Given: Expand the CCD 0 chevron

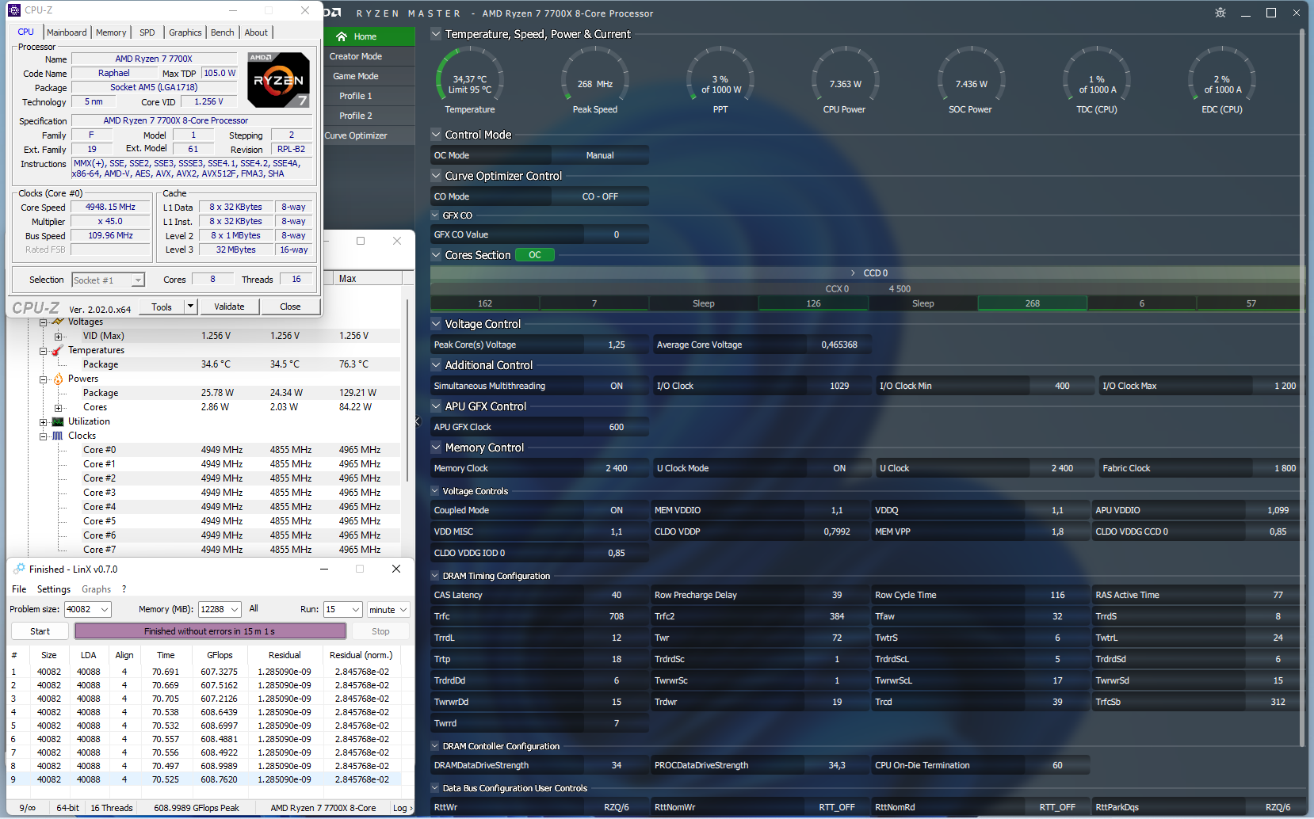Looking at the screenshot, I should pos(854,273).
